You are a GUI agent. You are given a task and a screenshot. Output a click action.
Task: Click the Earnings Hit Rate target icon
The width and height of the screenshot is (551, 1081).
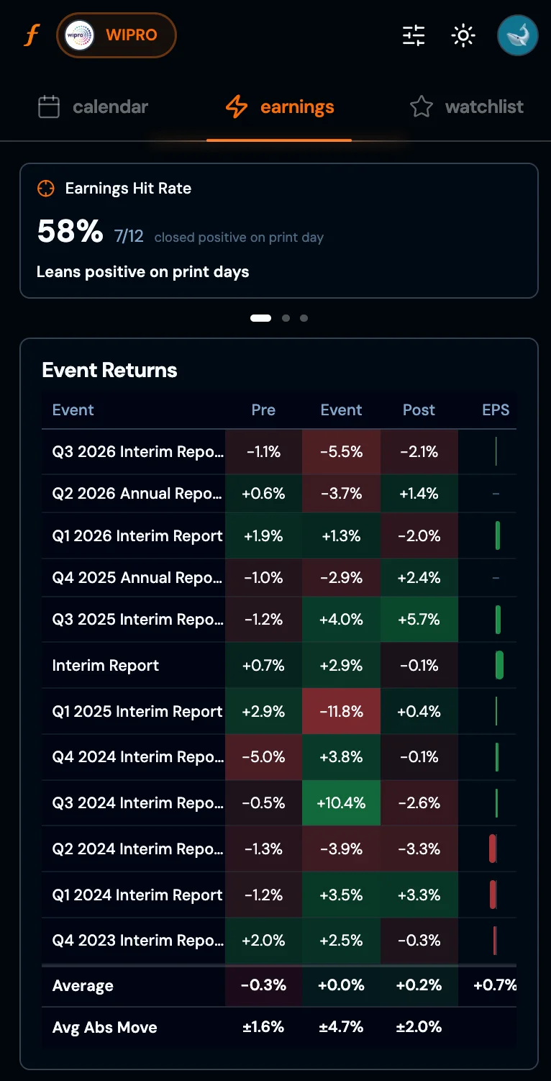click(46, 188)
